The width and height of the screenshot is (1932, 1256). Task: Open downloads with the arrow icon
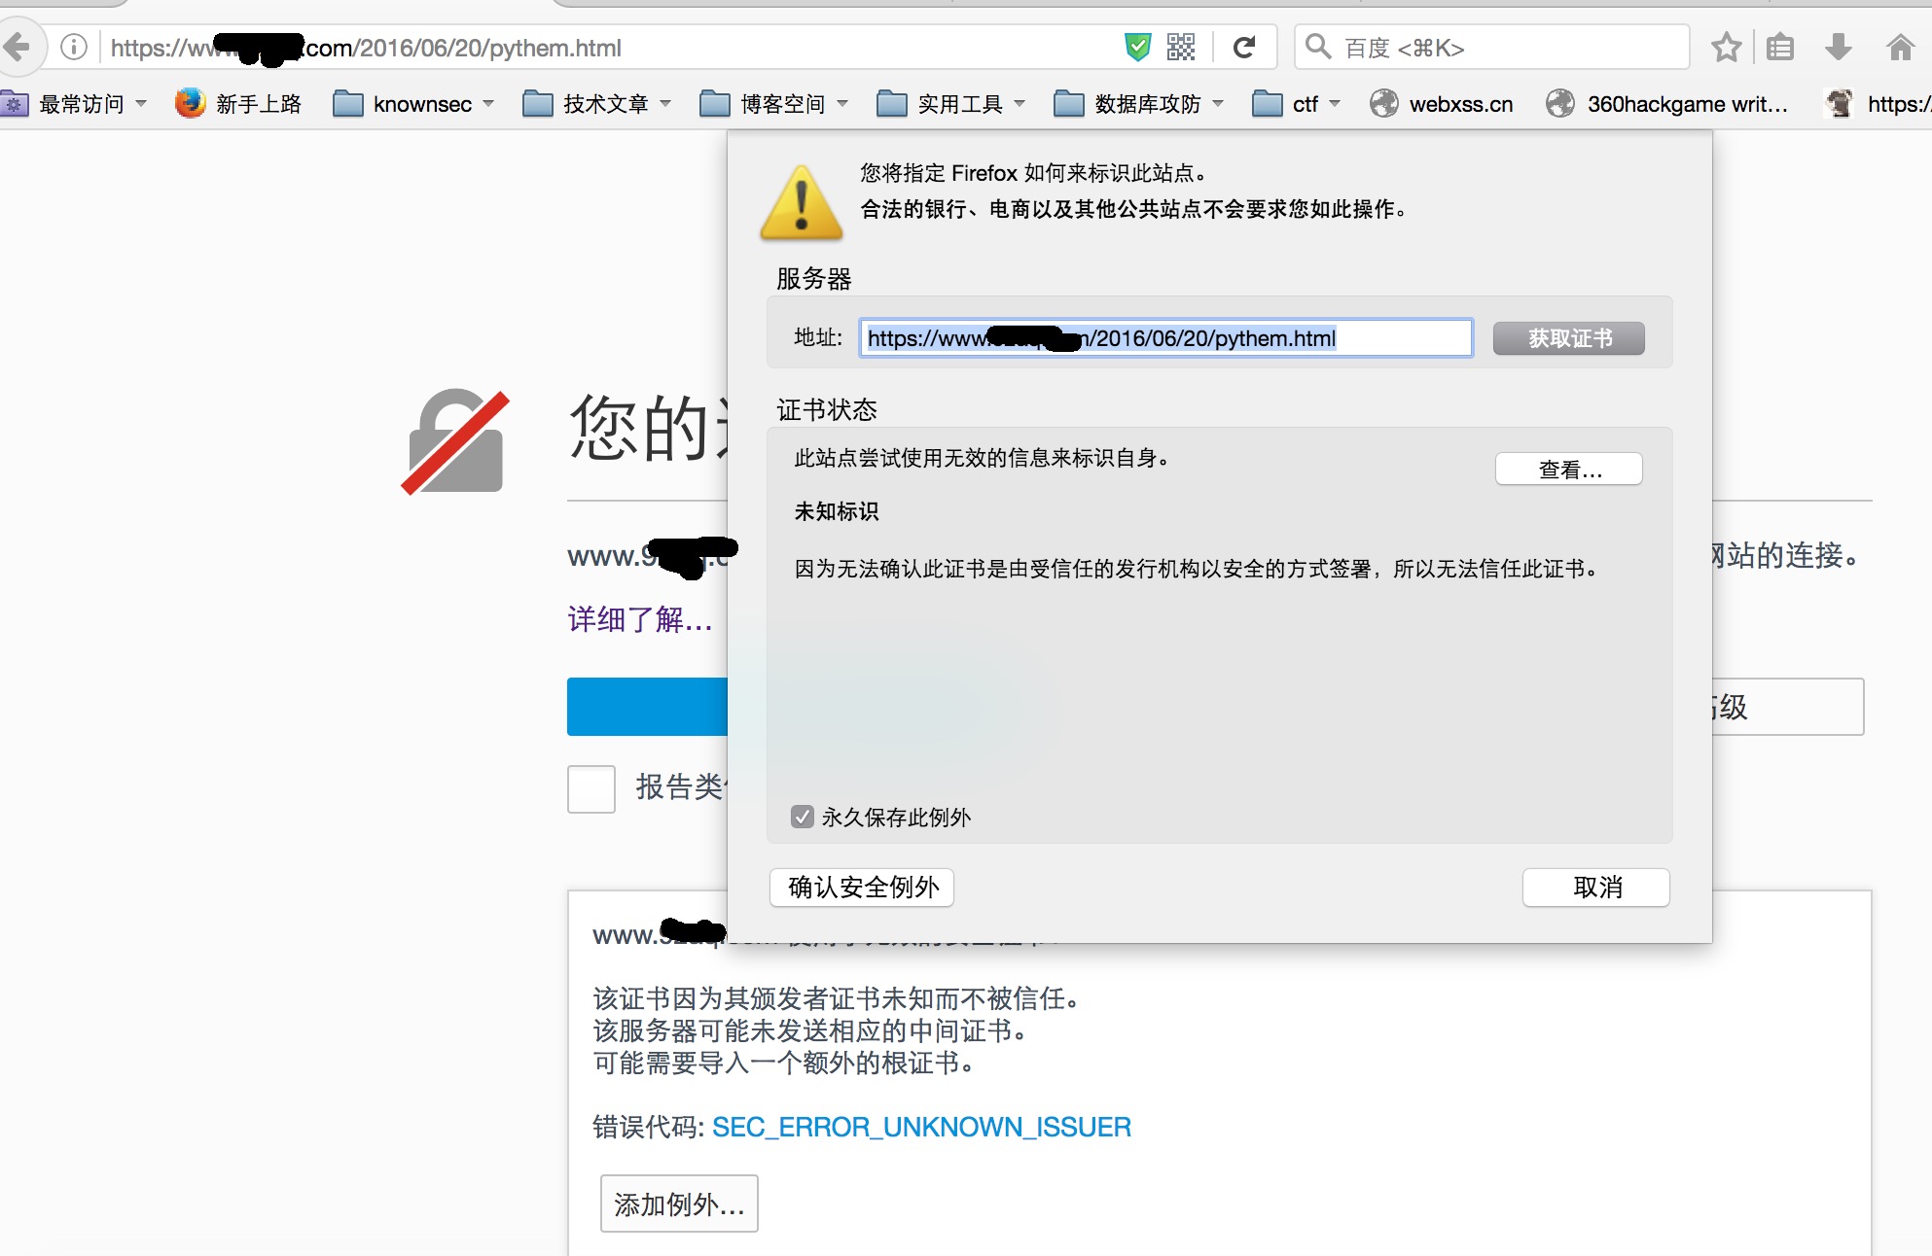(x=1838, y=47)
